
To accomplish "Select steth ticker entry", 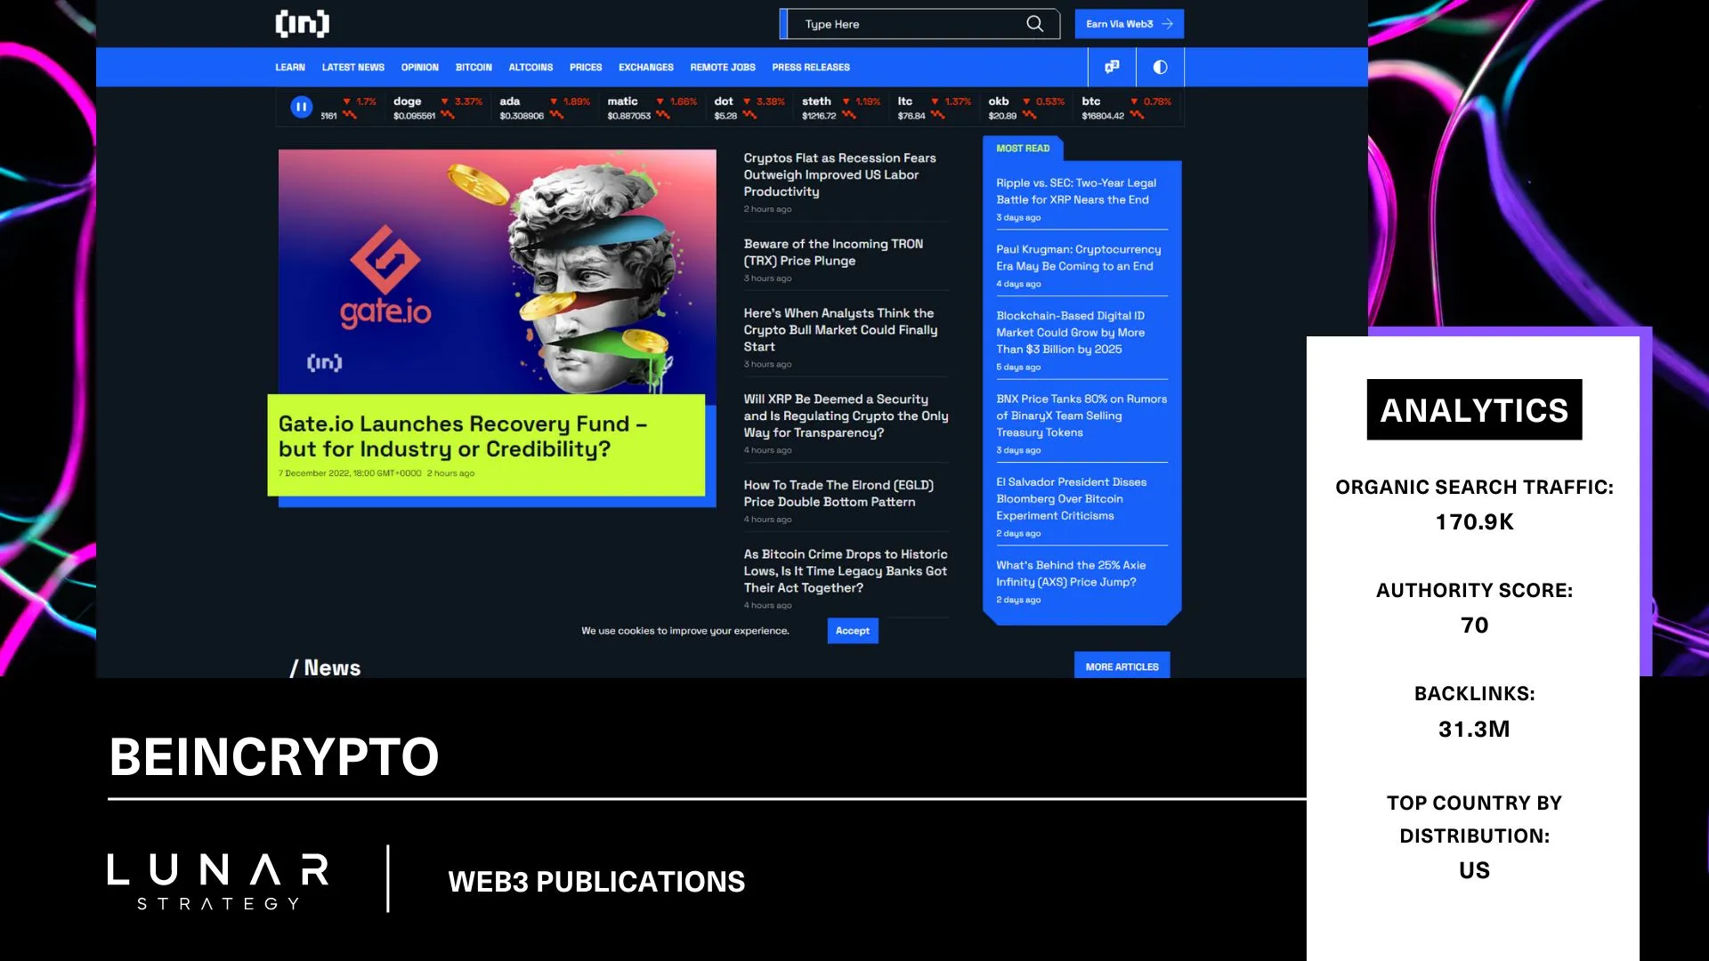I will (x=841, y=108).
